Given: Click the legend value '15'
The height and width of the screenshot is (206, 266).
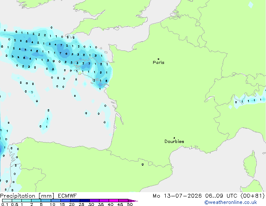Looking at the screenshot, I should (62, 204).
